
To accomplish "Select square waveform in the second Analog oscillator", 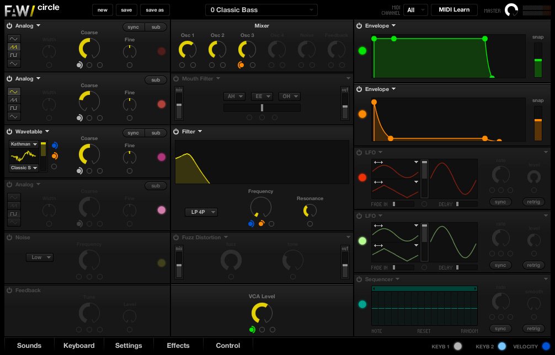I will [14, 108].
